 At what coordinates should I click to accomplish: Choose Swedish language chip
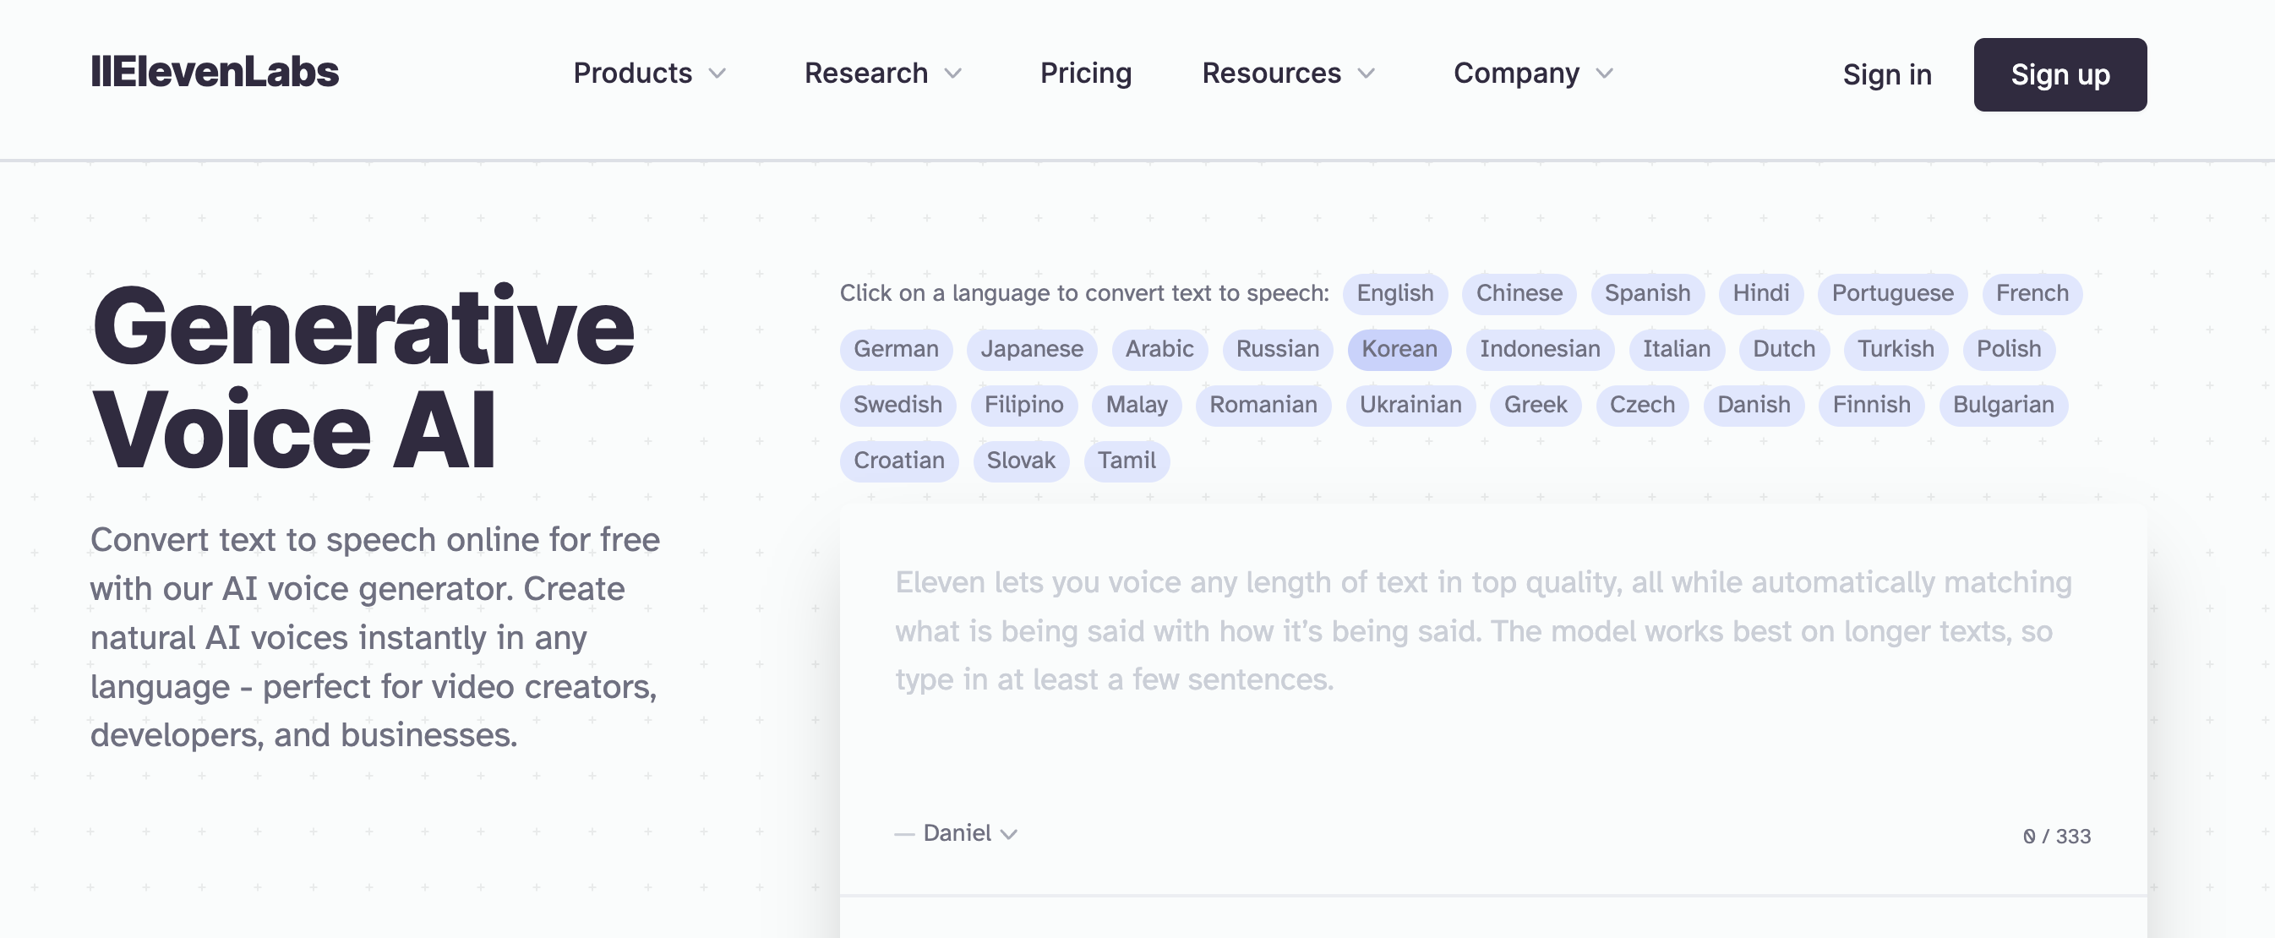[x=897, y=405]
